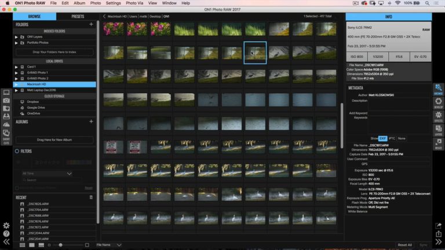Add a new indexed folder with plus
Image resolution: width=445 pixels, height=250 pixels.
tap(91, 24)
